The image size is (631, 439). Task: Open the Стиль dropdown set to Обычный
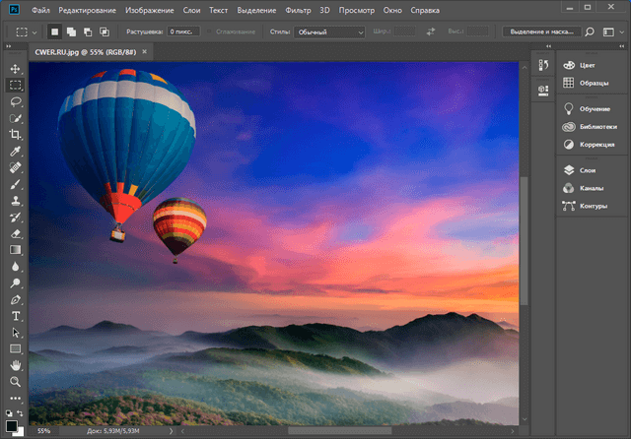click(x=329, y=31)
